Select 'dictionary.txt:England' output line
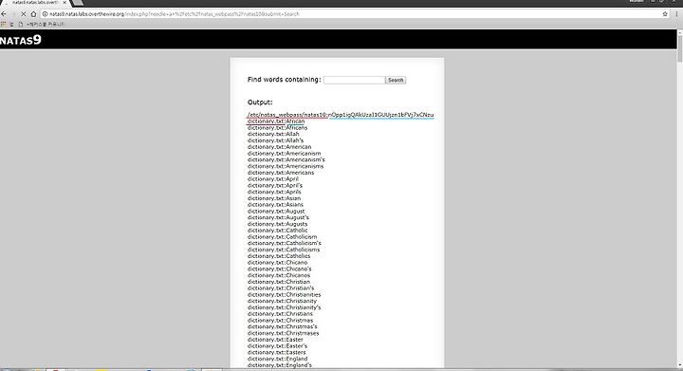This screenshot has height=371, width=683. pyautogui.click(x=277, y=359)
